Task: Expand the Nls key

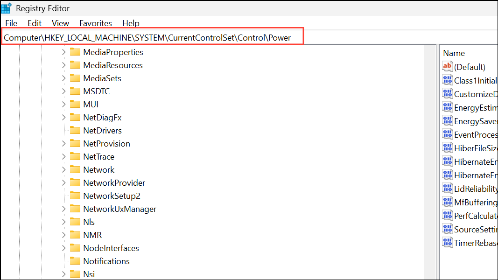Action: (64, 222)
